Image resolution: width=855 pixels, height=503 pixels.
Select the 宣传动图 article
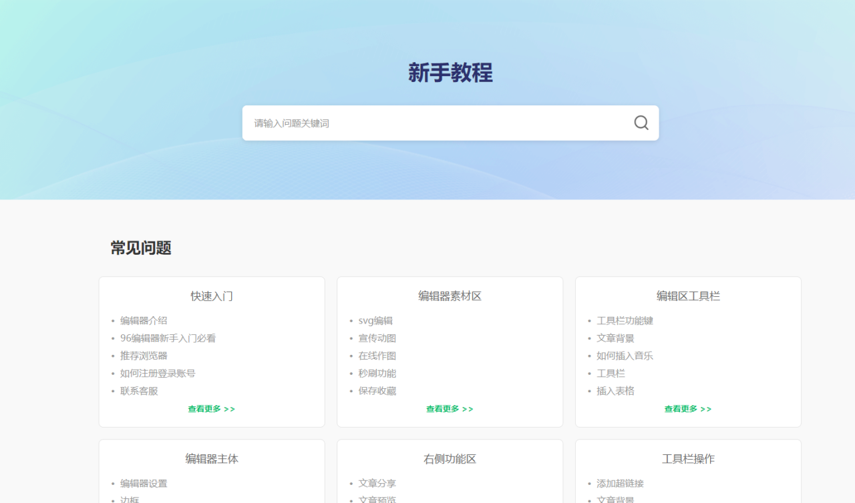(x=377, y=338)
